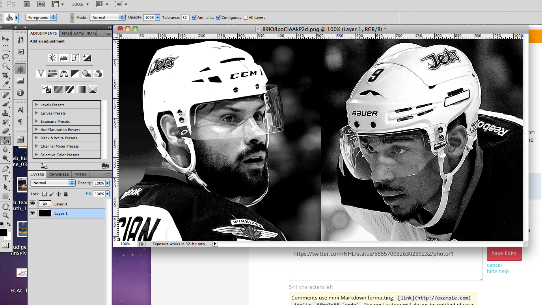This screenshot has height=305, width=542.
Task: Hide Layer 1 with its eye icon
Action: pyautogui.click(x=33, y=213)
